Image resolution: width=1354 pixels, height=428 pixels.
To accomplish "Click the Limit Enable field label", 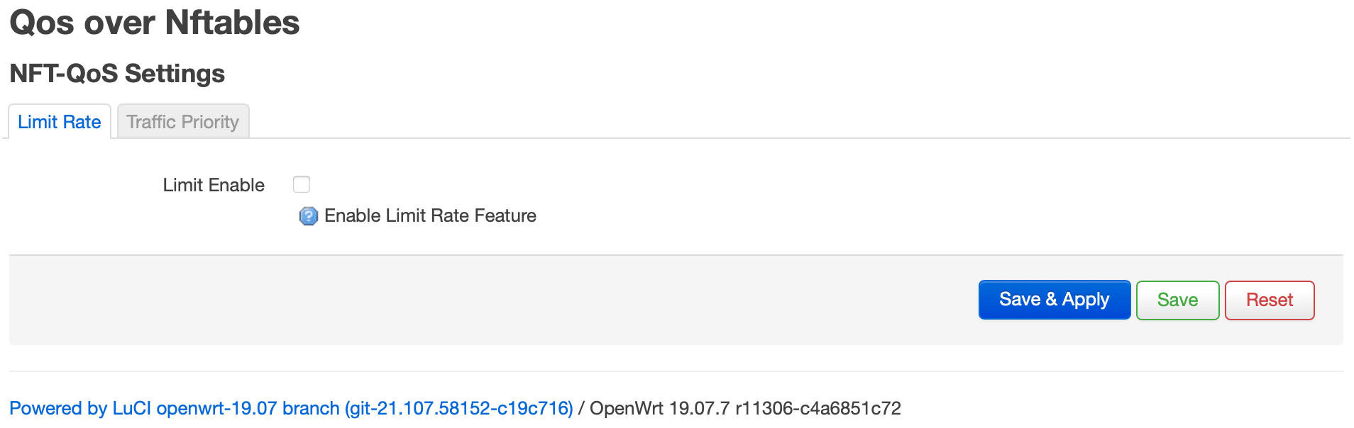I will point(214,185).
